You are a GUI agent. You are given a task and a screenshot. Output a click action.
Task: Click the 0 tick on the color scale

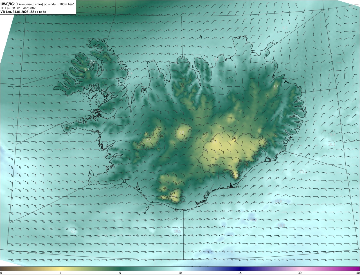[1, 273]
